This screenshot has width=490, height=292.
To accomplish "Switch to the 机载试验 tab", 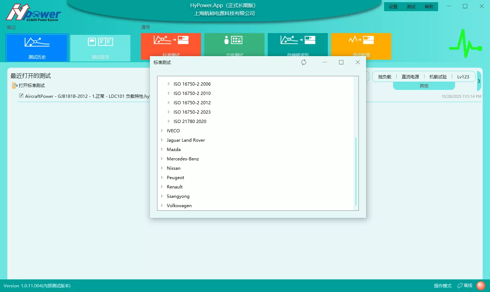I will click(438, 77).
